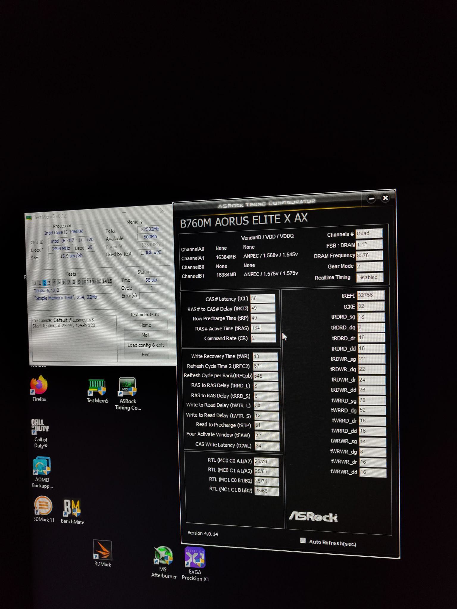
Task: Click the Exit button in TestMem5
Action: point(146,354)
